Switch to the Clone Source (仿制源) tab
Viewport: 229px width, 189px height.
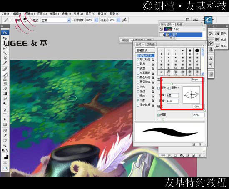[150, 45]
